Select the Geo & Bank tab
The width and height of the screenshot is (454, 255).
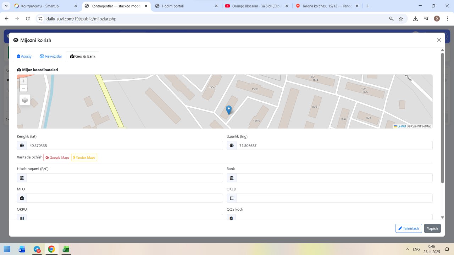tap(83, 56)
